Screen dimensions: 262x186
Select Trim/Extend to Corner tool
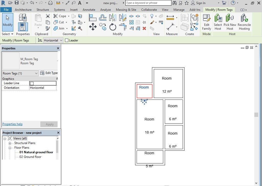pos(123,27)
